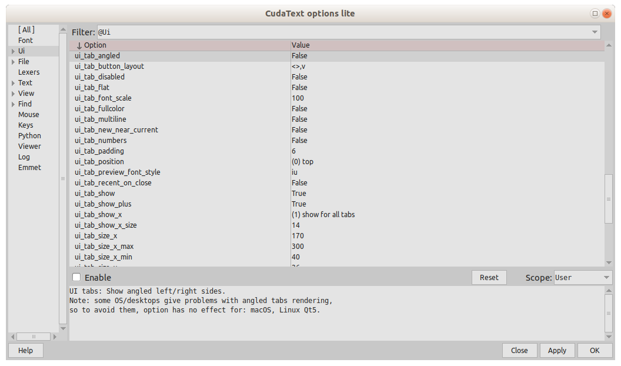Select the Lexers category
The height and width of the screenshot is (366, 621).
coord(28,72)
